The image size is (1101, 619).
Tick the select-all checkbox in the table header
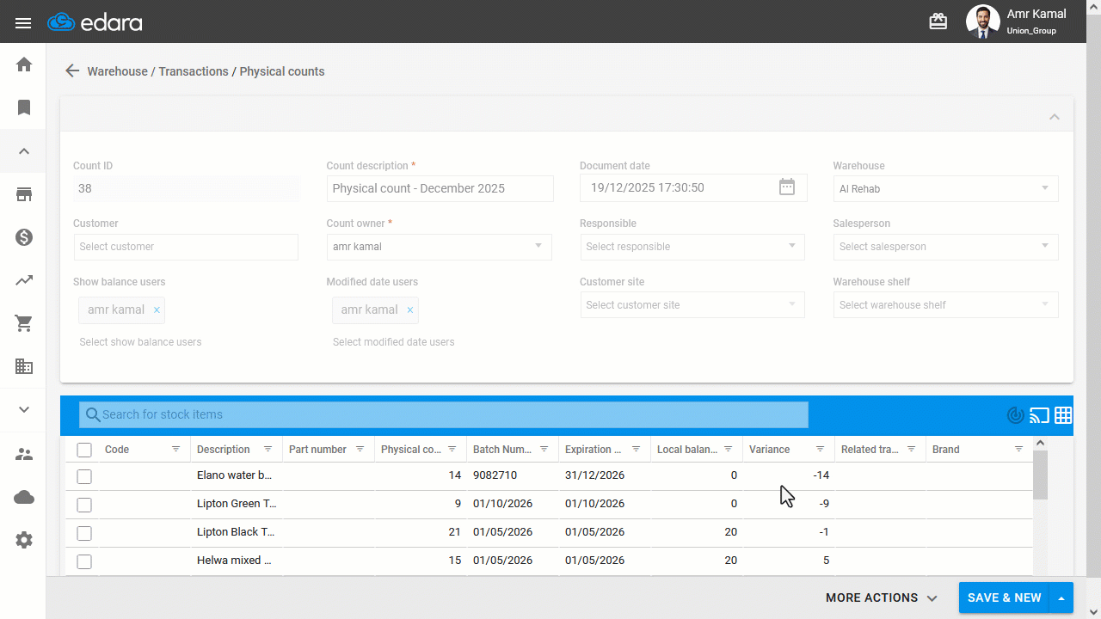84,450
